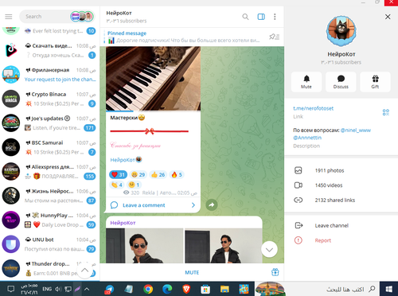Launch Microsoft Edge from the taskbar
The width and height of the screenshot is (398, 296).
click(167, 289)
